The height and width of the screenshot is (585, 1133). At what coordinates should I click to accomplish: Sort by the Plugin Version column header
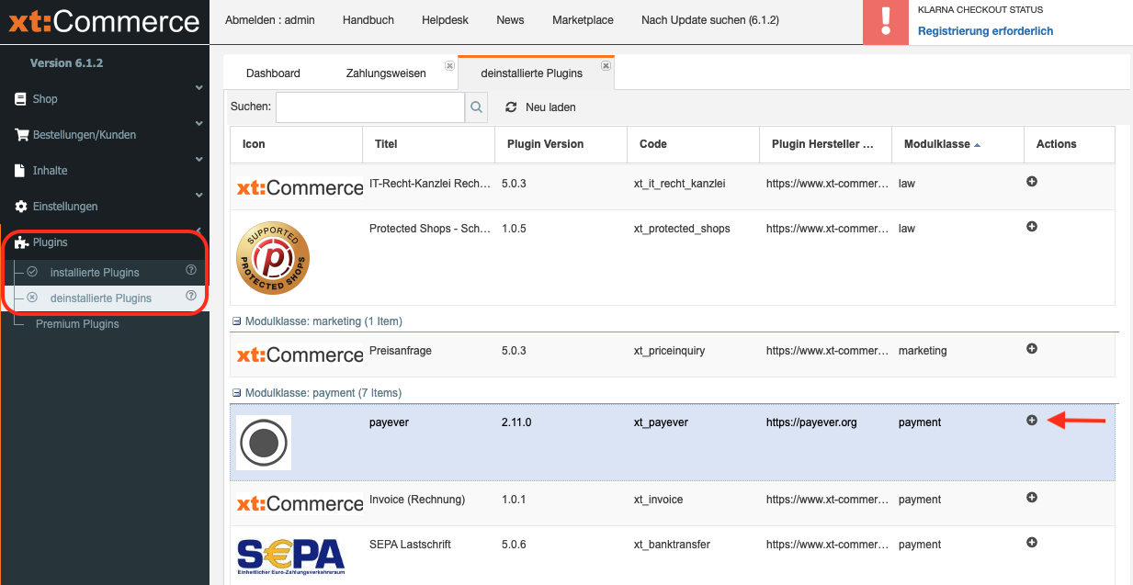[561, 144]
